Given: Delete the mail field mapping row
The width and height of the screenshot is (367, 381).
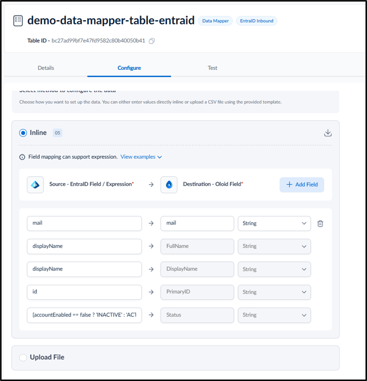Looking at the screenshot, I should point(320,223).
